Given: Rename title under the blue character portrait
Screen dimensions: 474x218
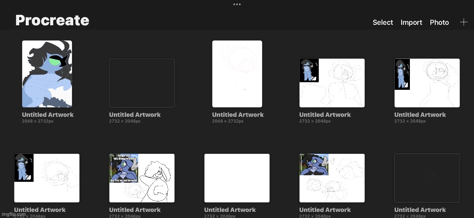Looking at the screenshot, I should [48, 115].
